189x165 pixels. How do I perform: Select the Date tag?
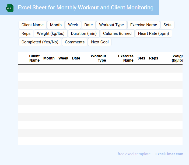89,25
